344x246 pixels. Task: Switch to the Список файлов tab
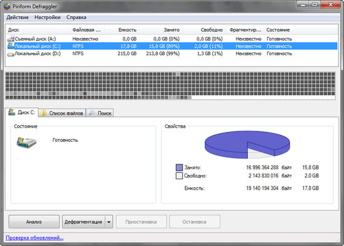tap(62, 113)
